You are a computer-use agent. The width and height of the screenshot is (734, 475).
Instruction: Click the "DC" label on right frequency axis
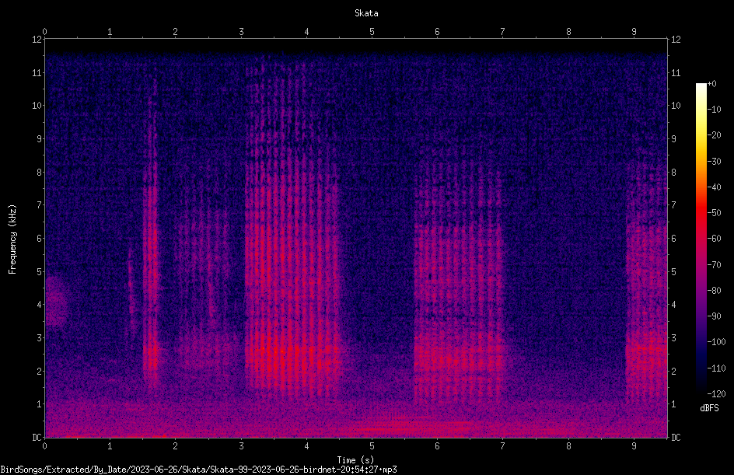click(676, 437)
